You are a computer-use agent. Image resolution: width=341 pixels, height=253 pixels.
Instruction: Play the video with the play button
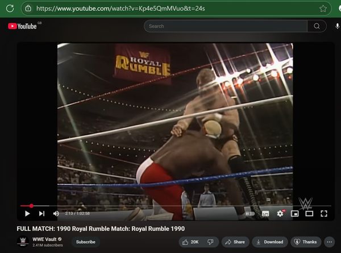[27, 214]
